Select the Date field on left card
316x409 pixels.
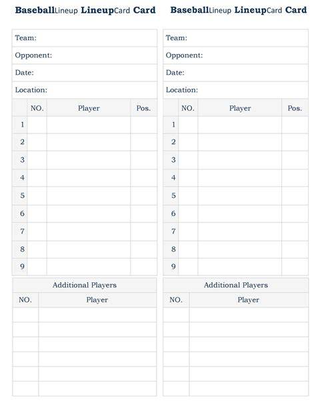click(x=85, y=73)
